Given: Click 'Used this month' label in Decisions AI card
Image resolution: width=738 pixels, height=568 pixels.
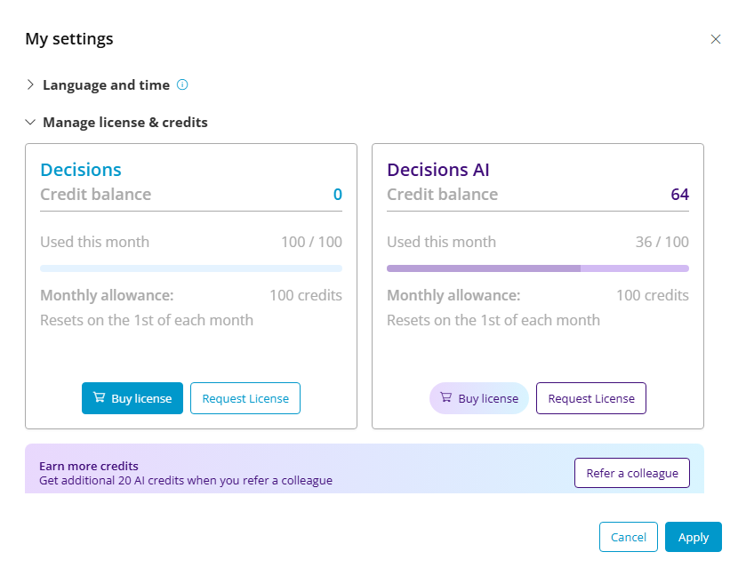Looking at the screenshot, I should tap(442, 242).
